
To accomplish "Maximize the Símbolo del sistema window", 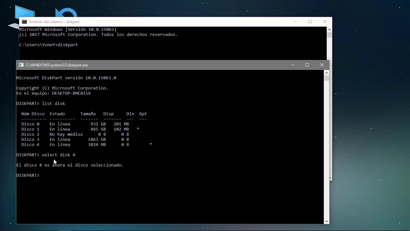I will pyautogui.click(x=310, y=22).
